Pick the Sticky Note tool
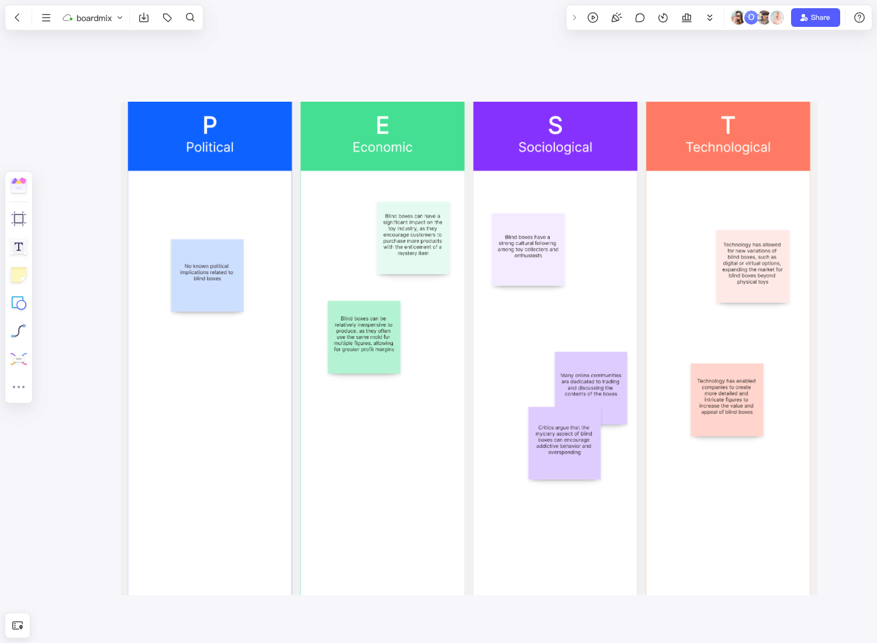Image resolution: width=877 pixels, height=643 pixels. 19,275
